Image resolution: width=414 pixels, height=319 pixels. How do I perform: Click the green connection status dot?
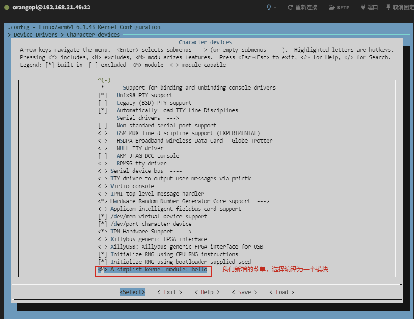(x=7, y=8)
